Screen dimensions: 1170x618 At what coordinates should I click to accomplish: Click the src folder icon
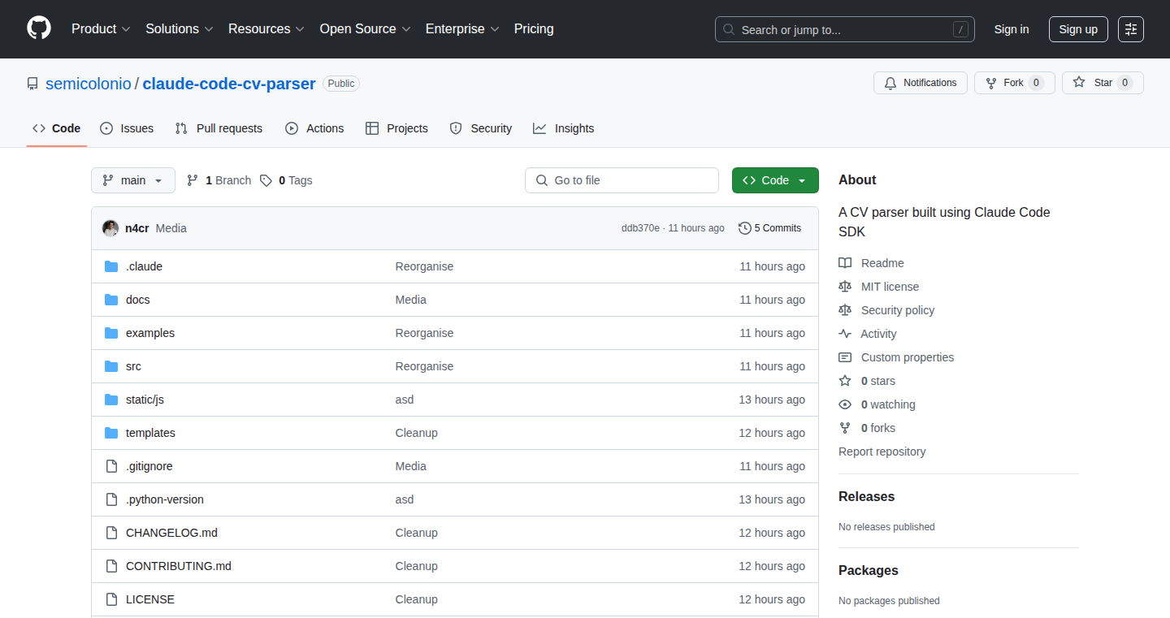111,366
